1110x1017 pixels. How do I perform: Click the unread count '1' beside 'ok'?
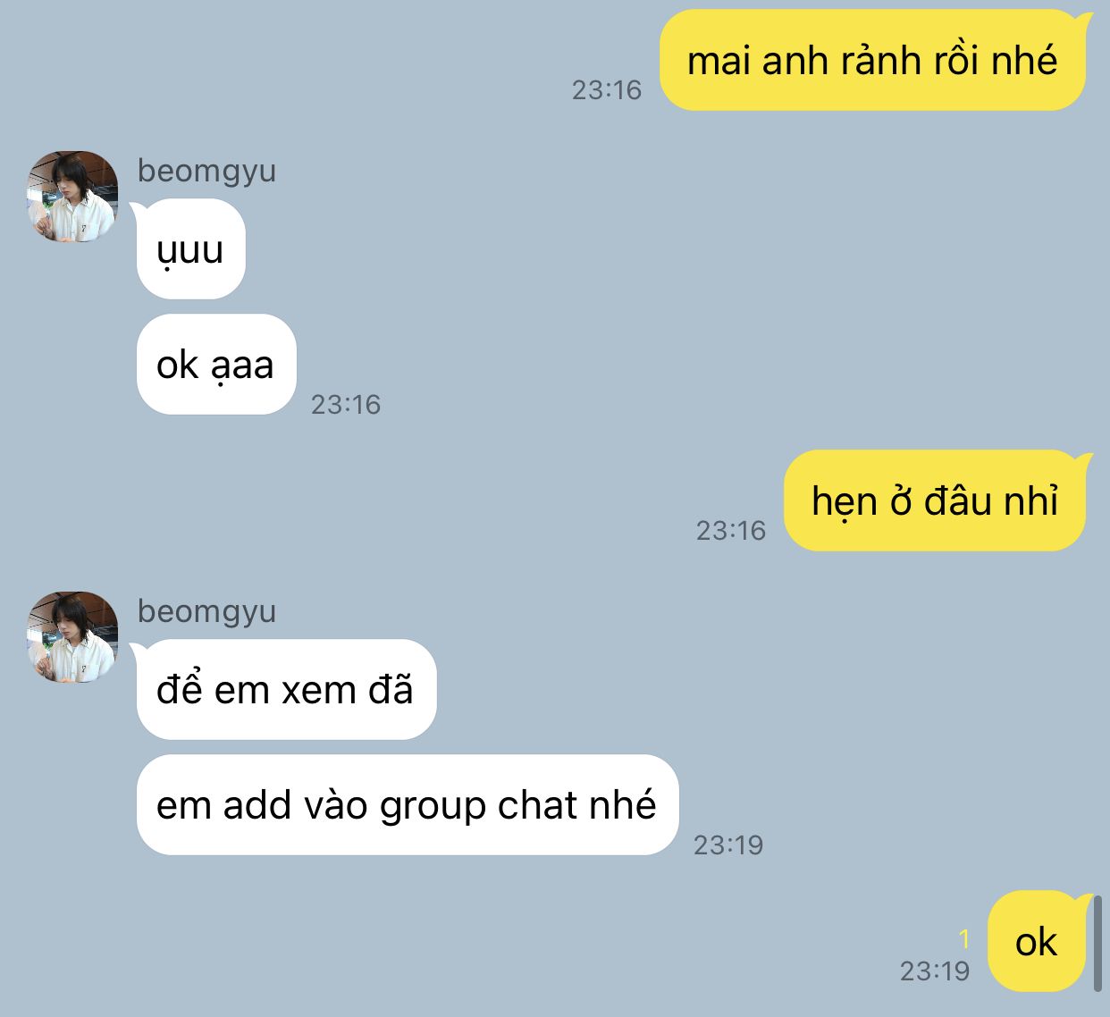(x=964, y=939)
